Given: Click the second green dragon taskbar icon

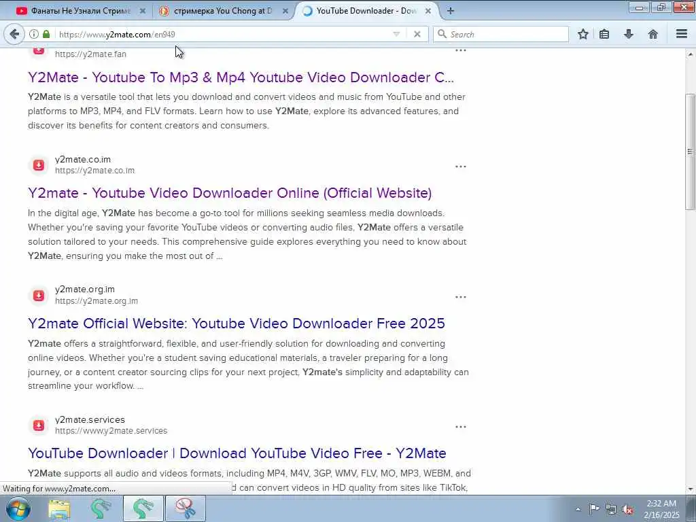Looking at the screenshot, I should click(143, 508).
